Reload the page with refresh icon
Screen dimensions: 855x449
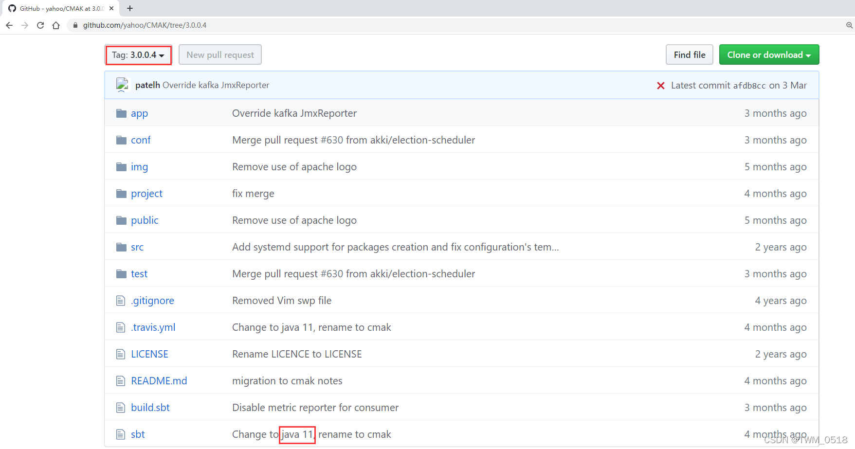(40, 25)
